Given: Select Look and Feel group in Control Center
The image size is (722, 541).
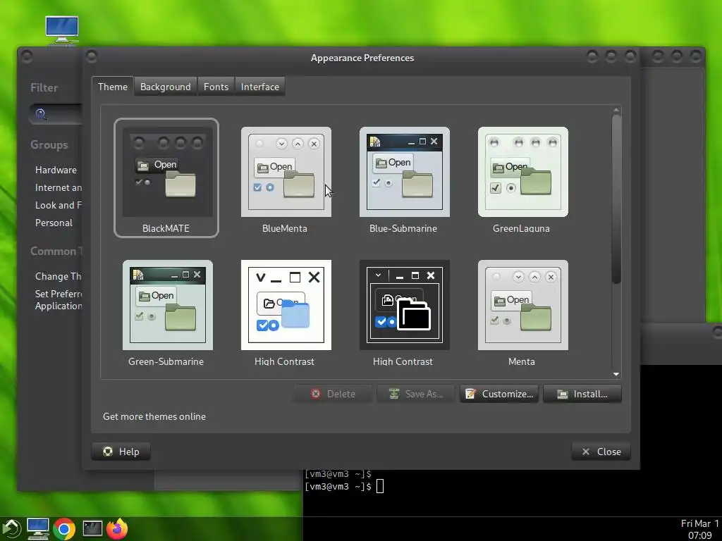Looking at the screenshot, I should [x=59, y=205].
